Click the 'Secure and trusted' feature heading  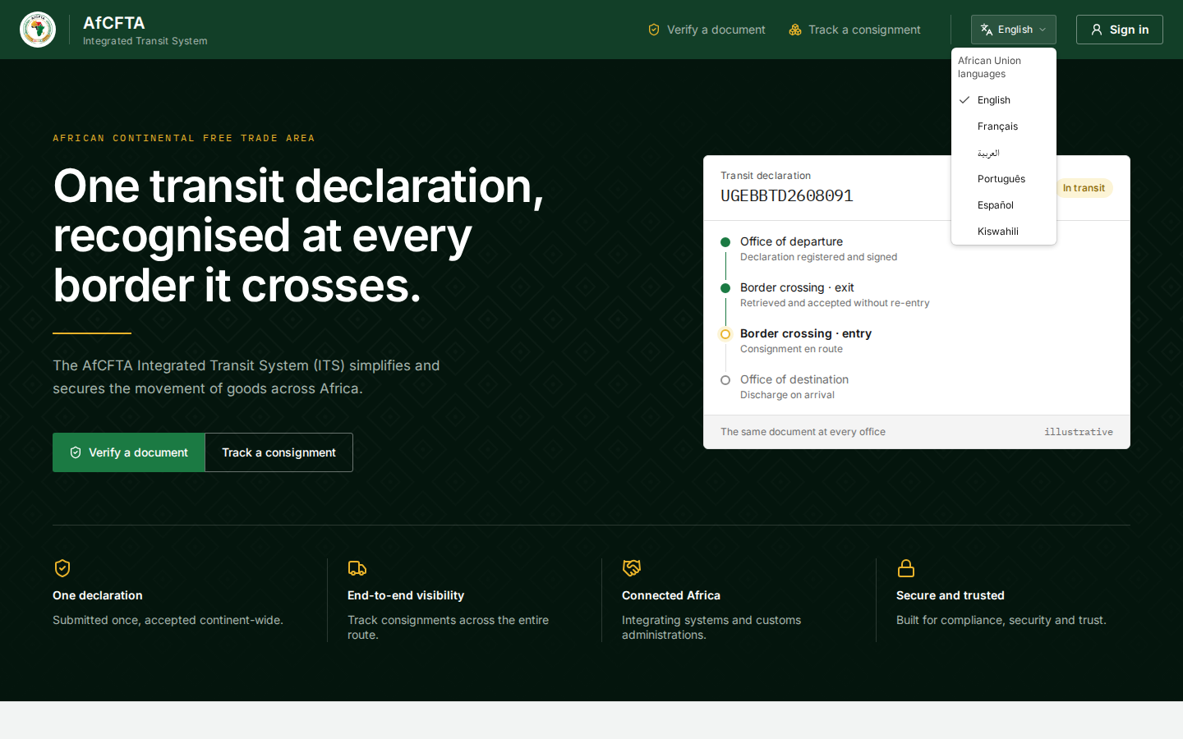tap(951, 595)
